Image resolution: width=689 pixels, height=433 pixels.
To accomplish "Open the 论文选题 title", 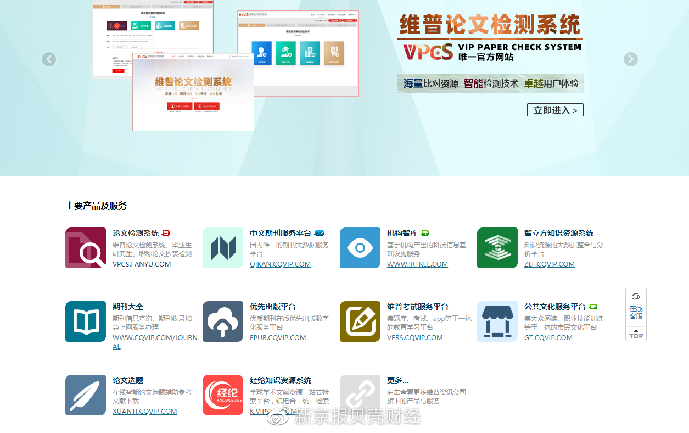I will [128, 380].
